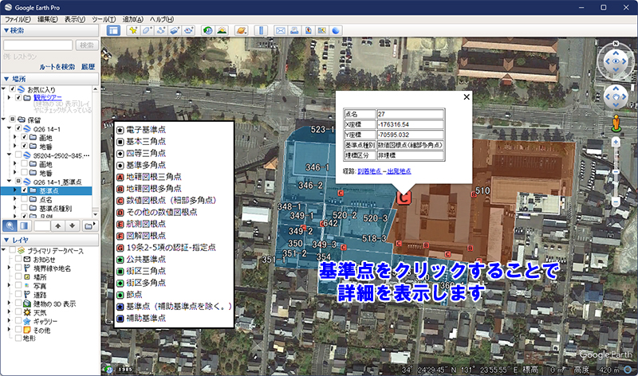Check the 点名 folder checkbox

(x=25, y=199)
